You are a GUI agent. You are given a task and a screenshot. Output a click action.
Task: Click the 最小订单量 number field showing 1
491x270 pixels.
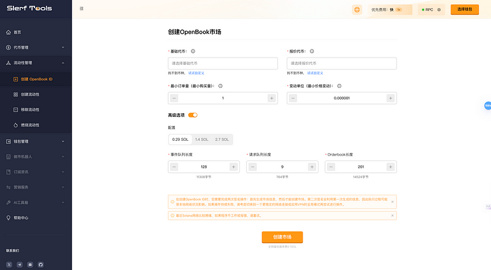223,98
